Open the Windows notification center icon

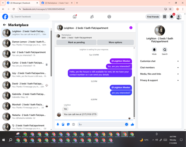181,140
